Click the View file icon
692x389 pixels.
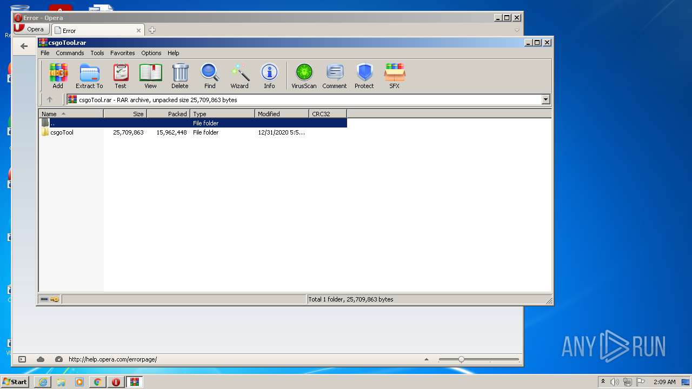point(150,76)
